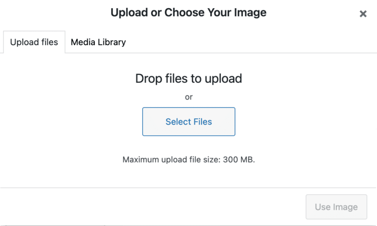The image size is (377, 226).
Task: Dismiss the dialog with the X icon
Action: 363,14
